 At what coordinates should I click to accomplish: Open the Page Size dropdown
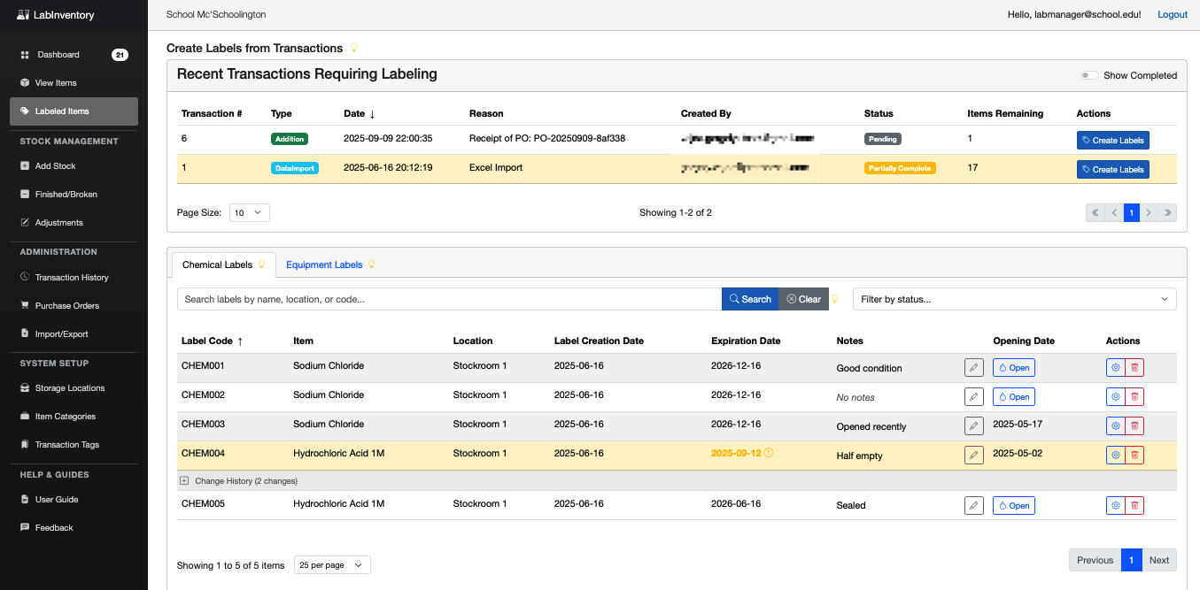[249, 212]
